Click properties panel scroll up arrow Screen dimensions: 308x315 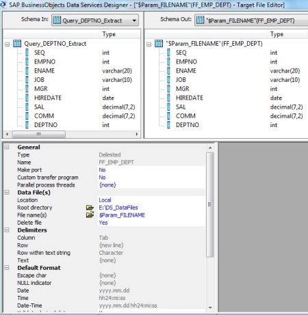pos(210,148)
